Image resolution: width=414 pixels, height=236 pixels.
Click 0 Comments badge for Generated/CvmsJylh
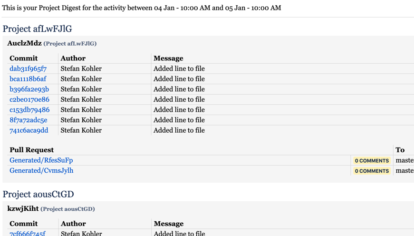click(372, 171)
